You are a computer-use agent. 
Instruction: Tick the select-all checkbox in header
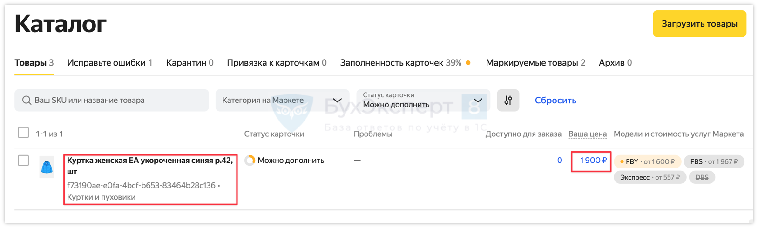coord(23,133)
